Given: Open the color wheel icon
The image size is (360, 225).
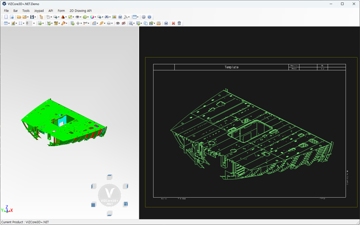Looking at the screenshot, I should (92, 17).
